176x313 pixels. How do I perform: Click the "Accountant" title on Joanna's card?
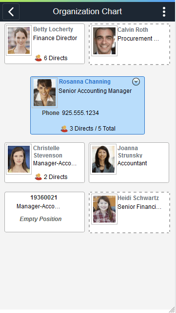(132, 163)
